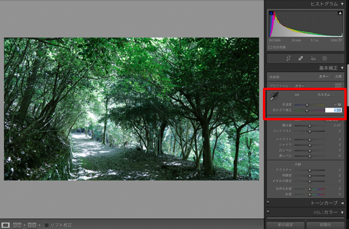Screen dimensions: 349x229
Task: Enable the ソフト校正 soft proofing checkbox
Action: (x=47, y=225)
